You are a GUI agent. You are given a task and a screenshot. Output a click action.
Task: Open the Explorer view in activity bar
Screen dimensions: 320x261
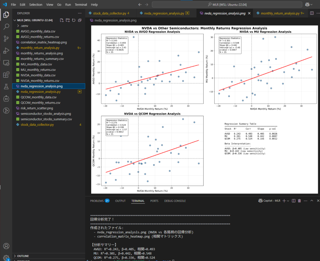pyautogui.click(x=6, y=15)
